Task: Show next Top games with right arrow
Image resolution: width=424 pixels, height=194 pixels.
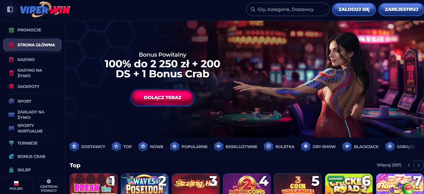Action: click(418, 165)
